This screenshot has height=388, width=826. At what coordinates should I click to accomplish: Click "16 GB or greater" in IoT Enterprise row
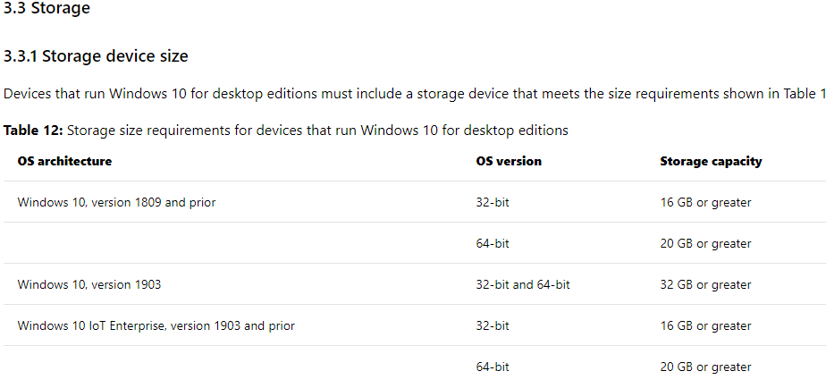pyautogui.click(x=705, y=325)
